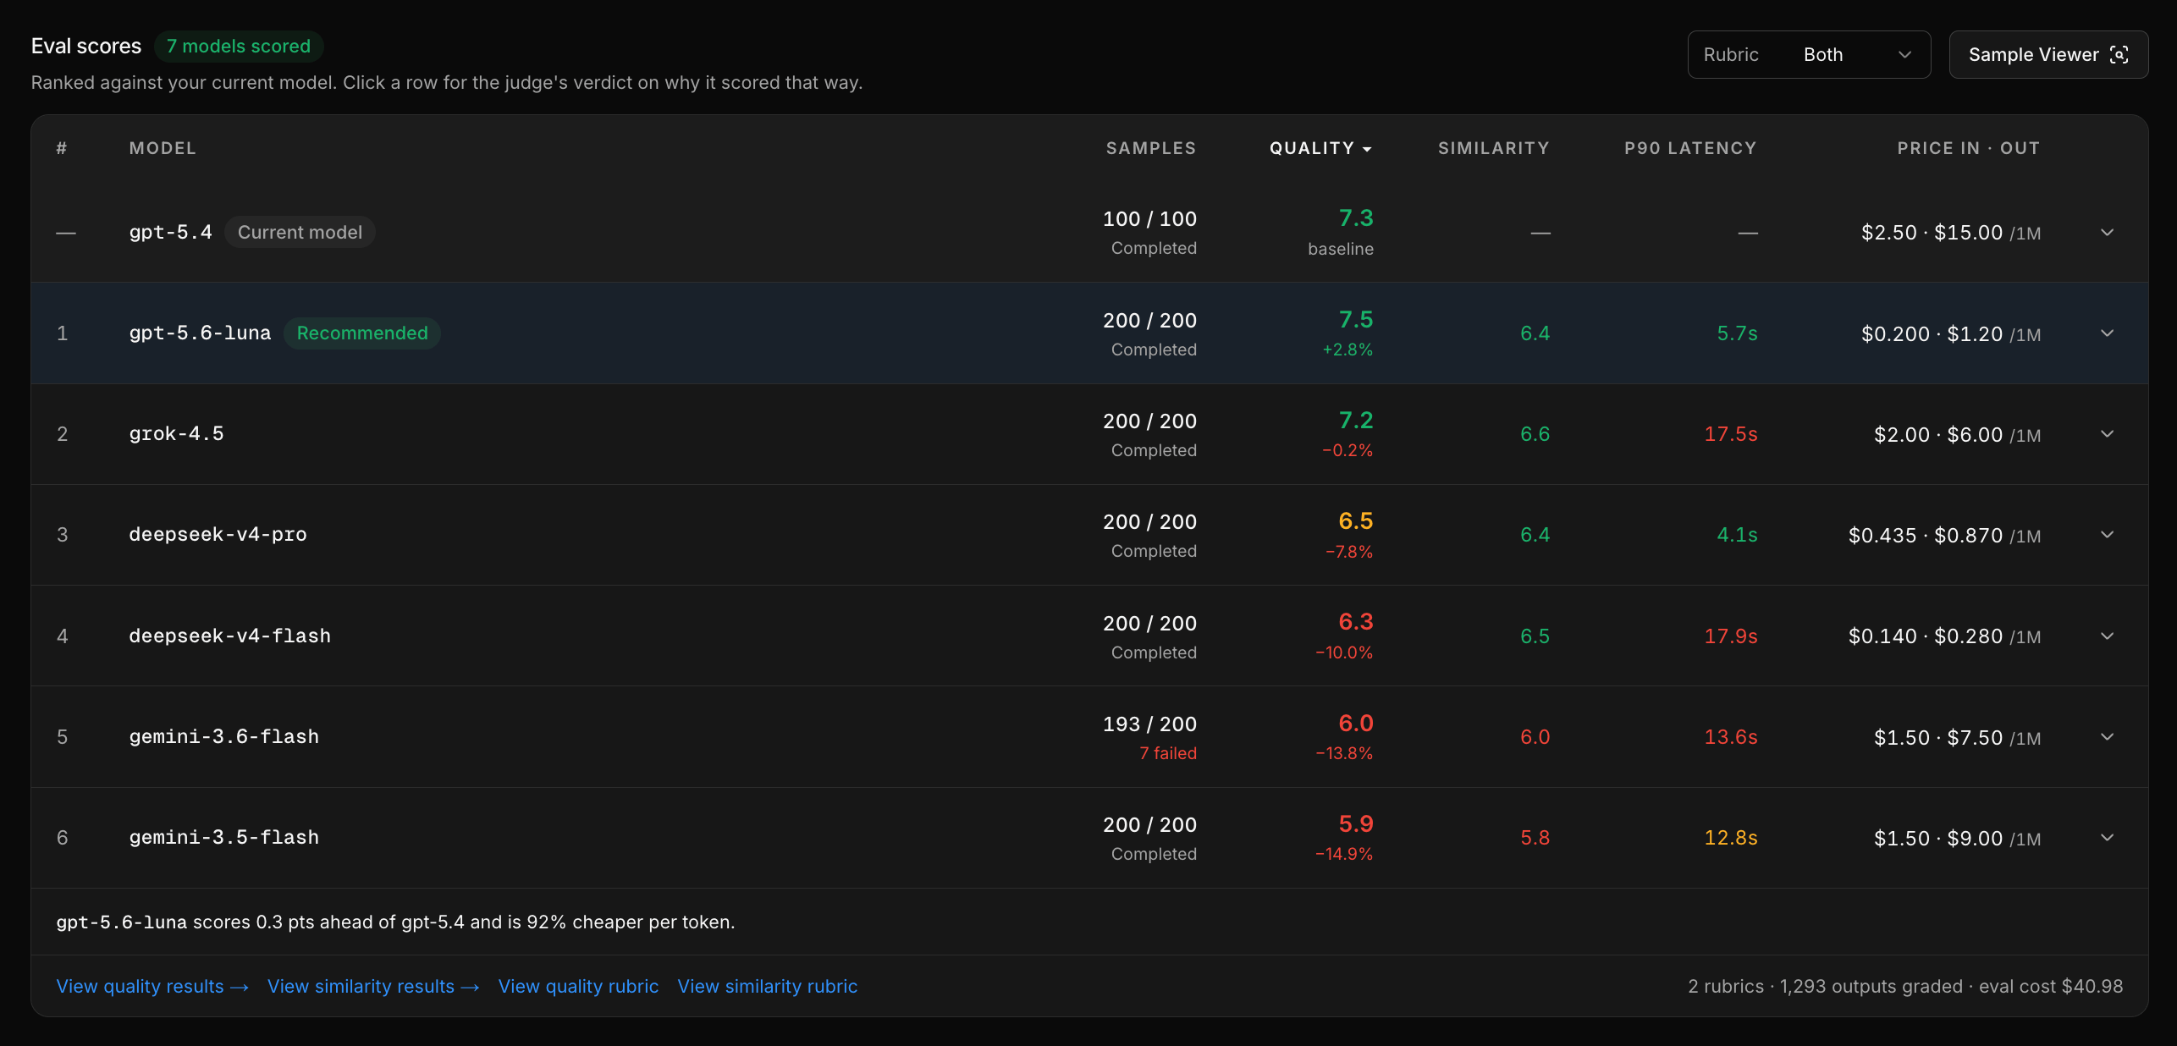
Task: Click the $2.50 · $15.00 price
Action: point(1951,233)
